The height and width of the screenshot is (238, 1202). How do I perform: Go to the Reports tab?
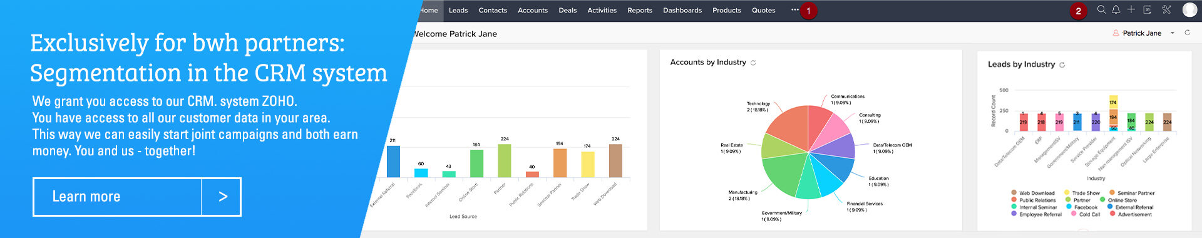pos(640,11)
